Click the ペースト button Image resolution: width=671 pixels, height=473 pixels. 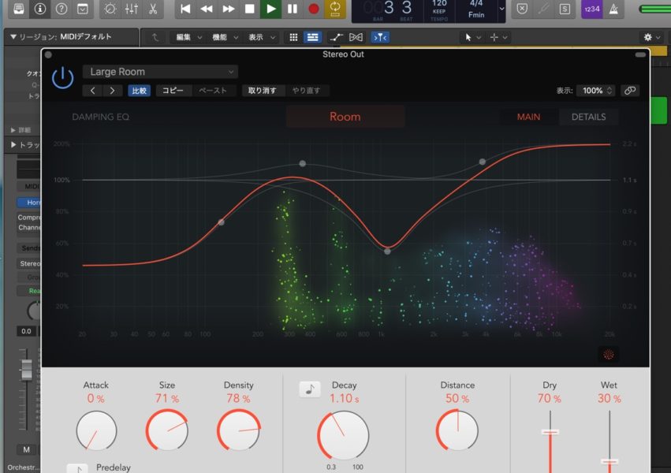pyautogui.click(x=213, y=91)
